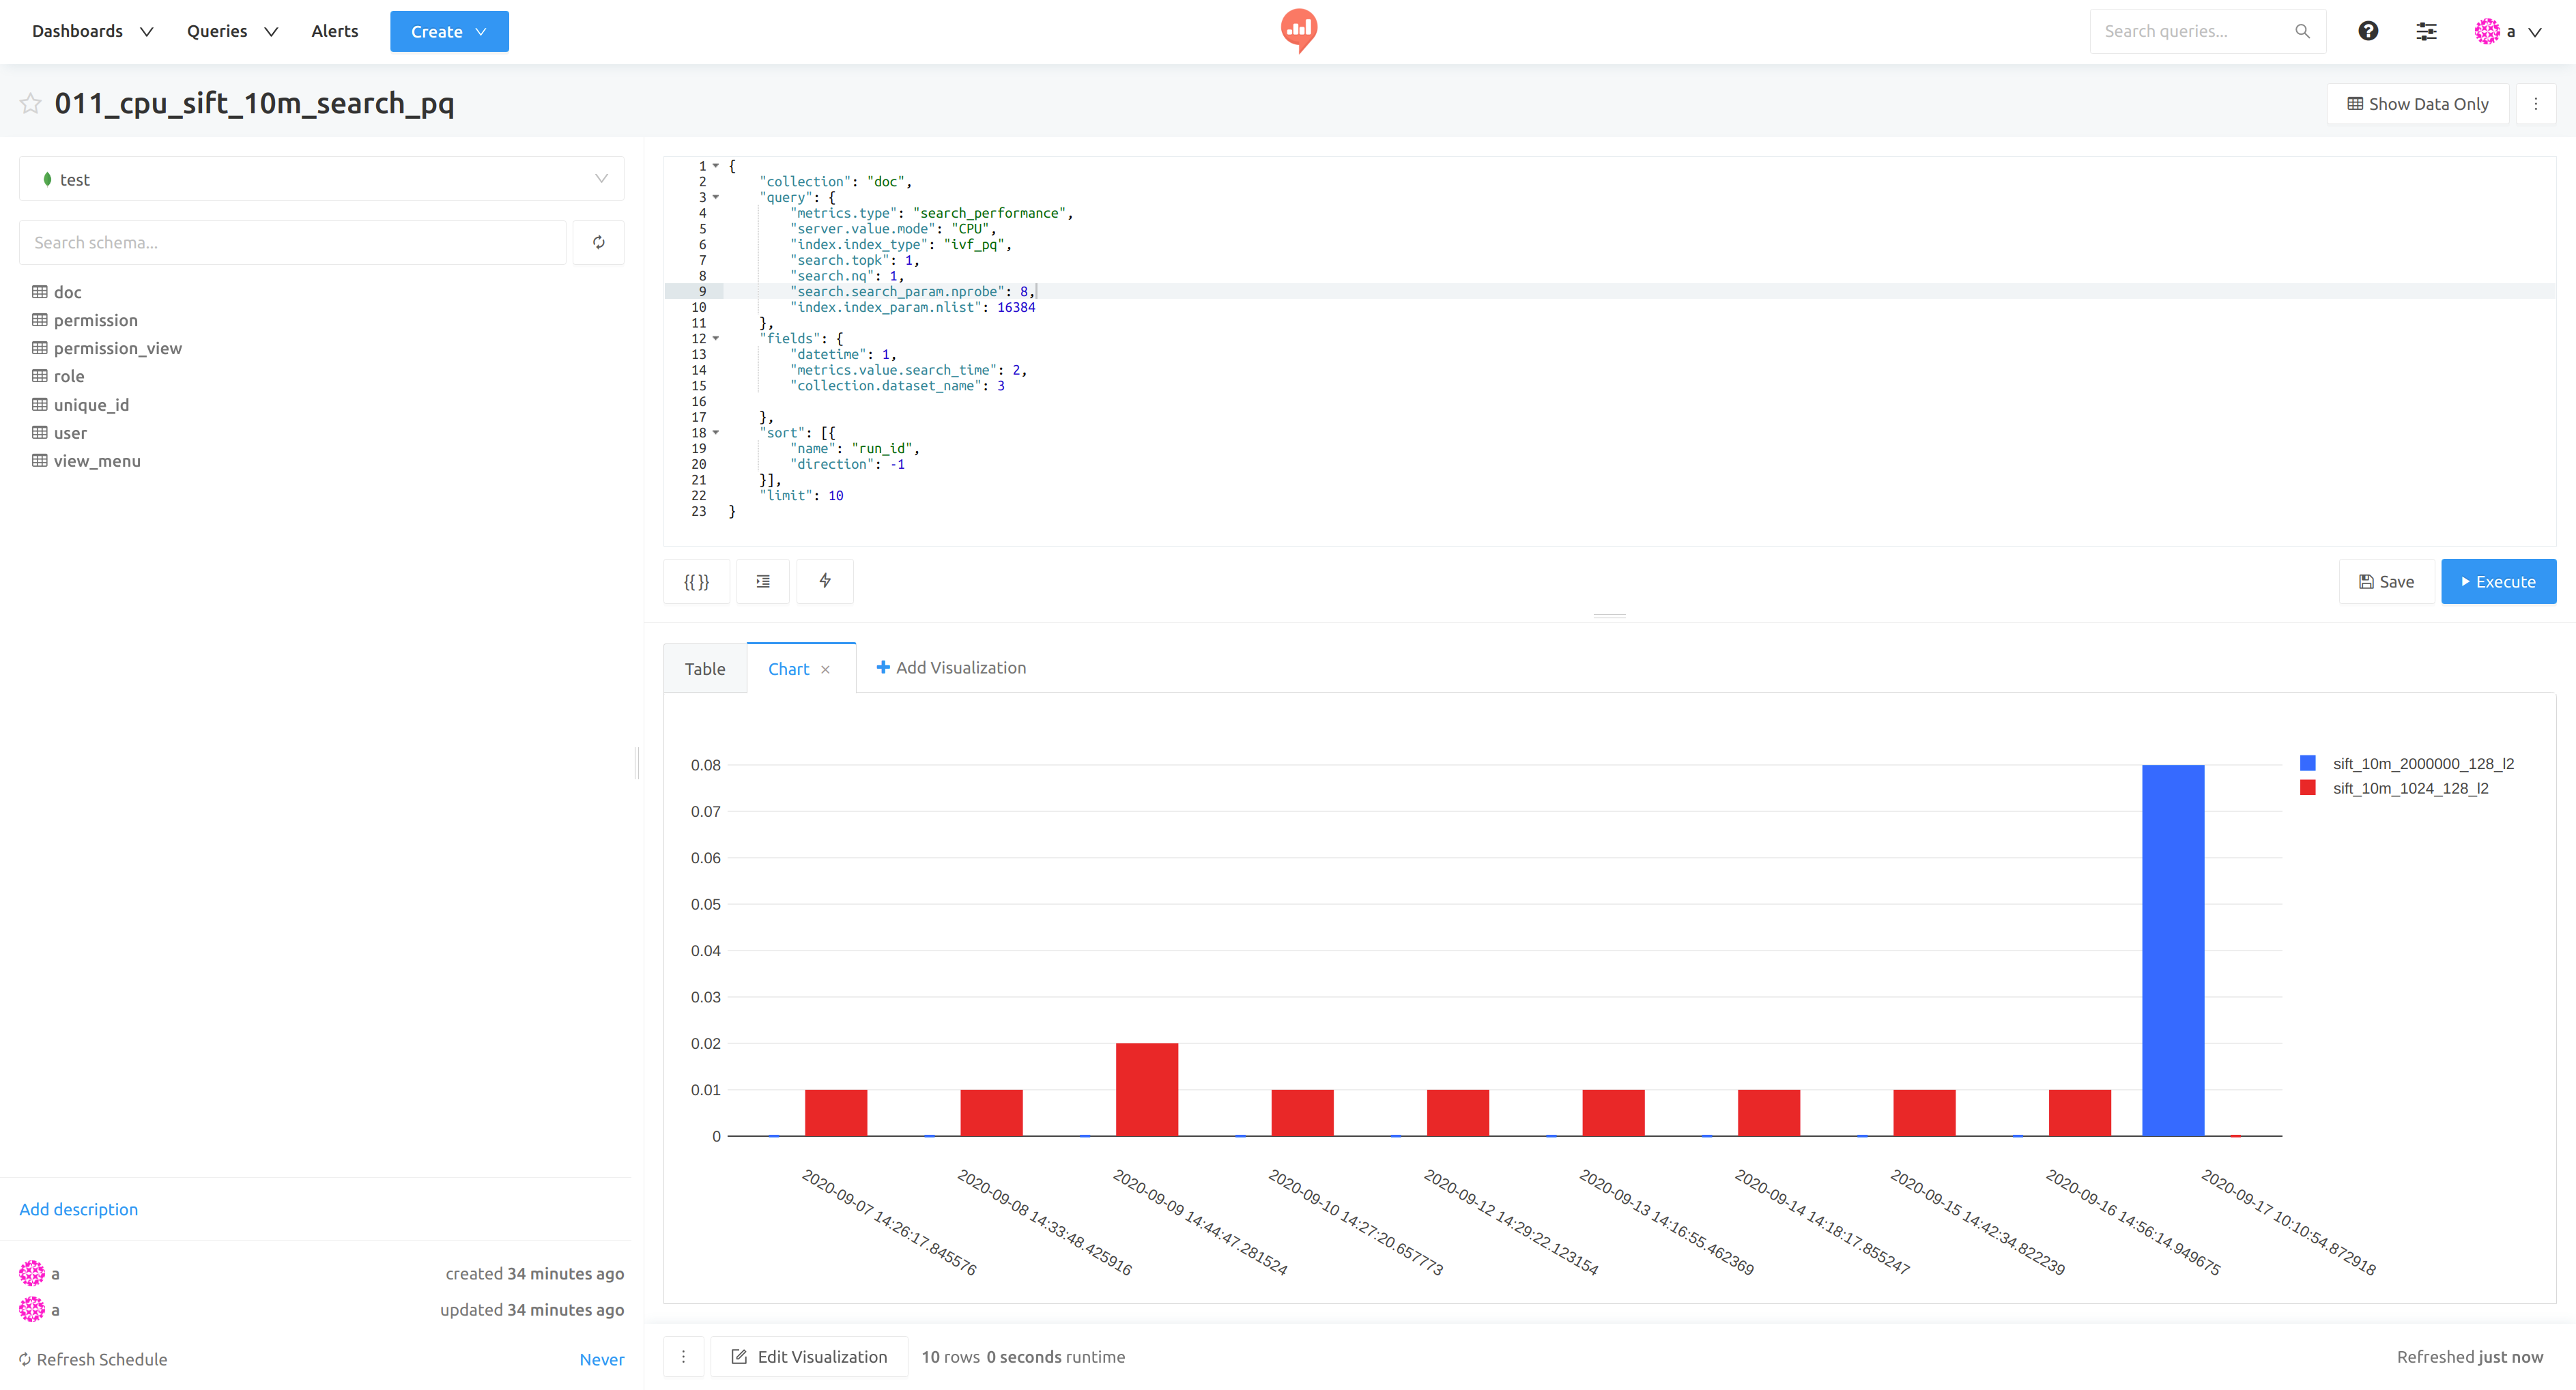Click the add parameter braces icon

pyautogui.click(x=696, y=581)
